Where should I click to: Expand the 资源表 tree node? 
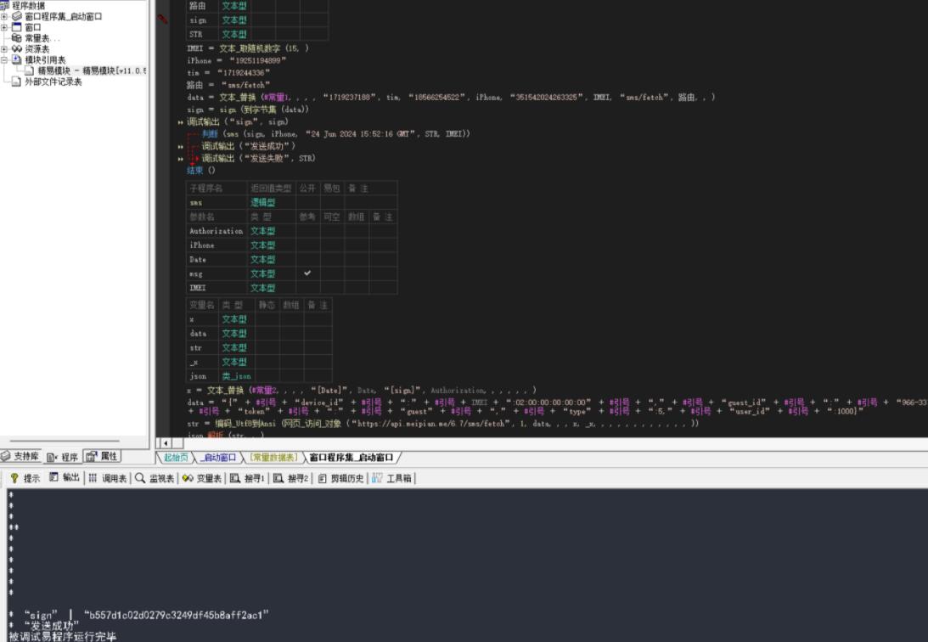(4, 49)
